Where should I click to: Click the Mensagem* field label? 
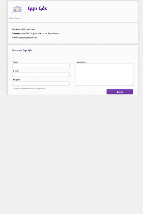(x=81, y=62)
